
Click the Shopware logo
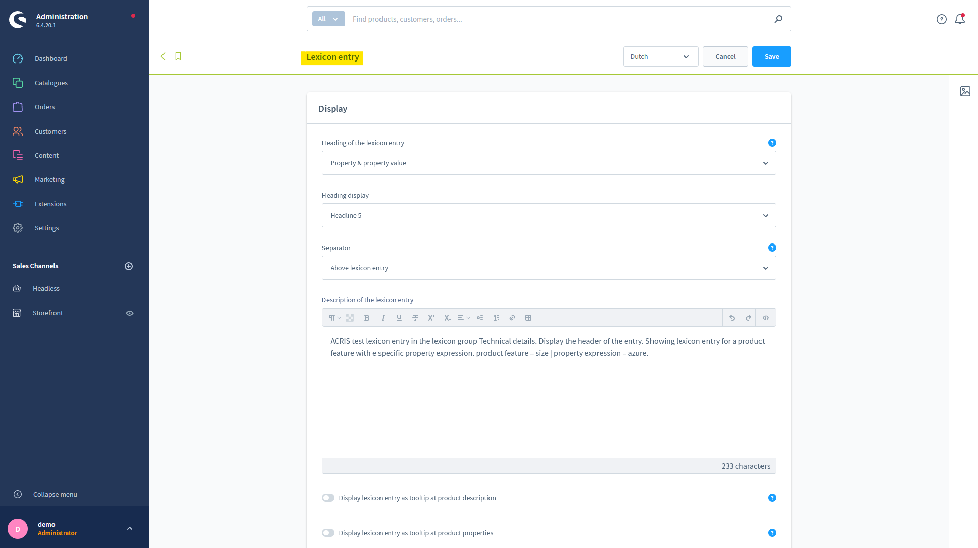[x=18, y=19]
